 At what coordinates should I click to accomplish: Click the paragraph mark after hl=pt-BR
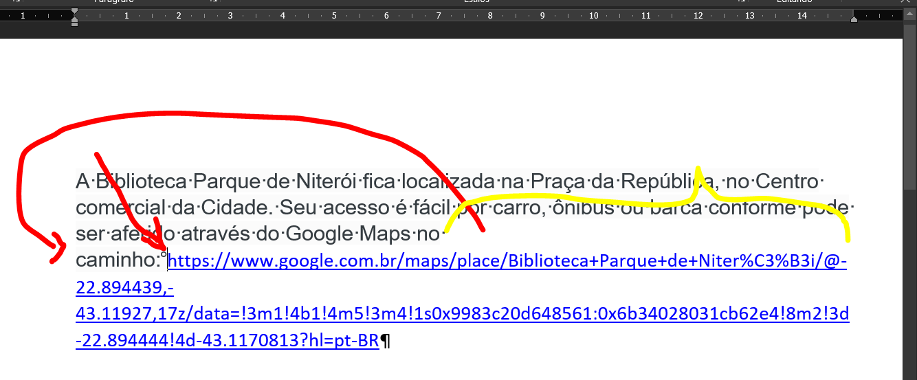coord(386,341)
